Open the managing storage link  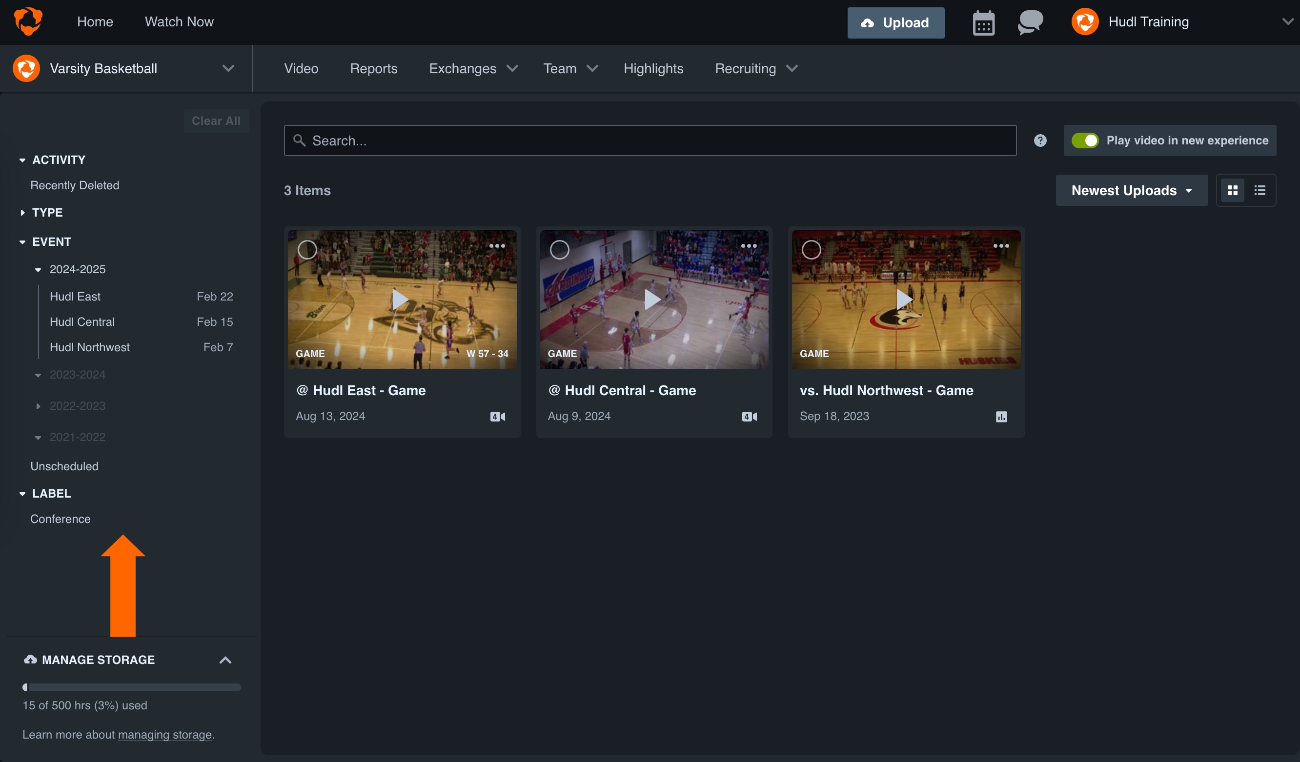click(164, 735)
